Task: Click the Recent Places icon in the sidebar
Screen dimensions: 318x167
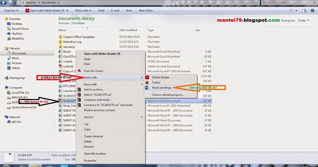Action: pyautogui.click(x=9, y=29)
